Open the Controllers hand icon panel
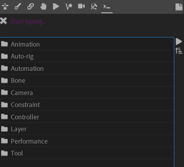The height and width of the screenshot is (167, 184). coord(43,7)
